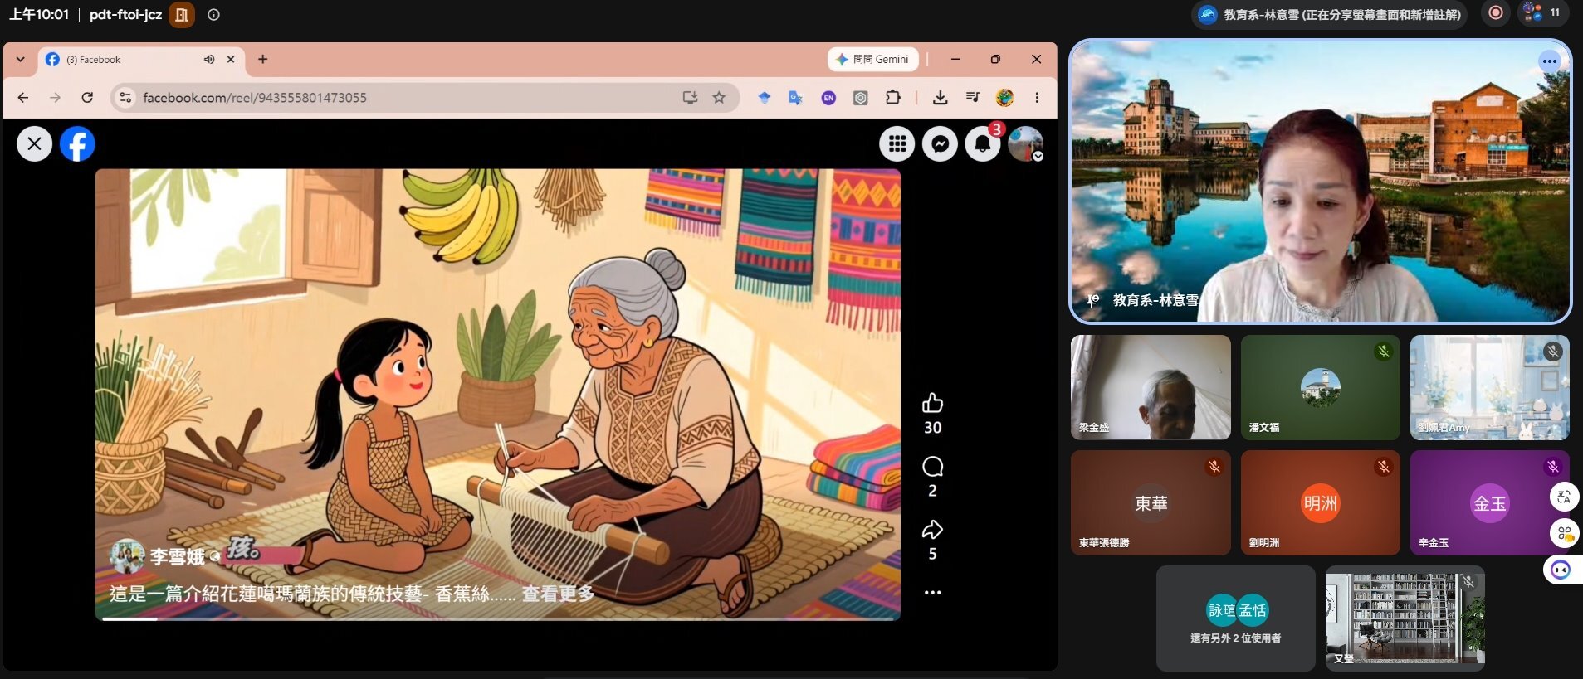Select the 梁金盛 participant video tile
The height and width of the screenshot is (679, 1583).
(x=1151, y=387)
